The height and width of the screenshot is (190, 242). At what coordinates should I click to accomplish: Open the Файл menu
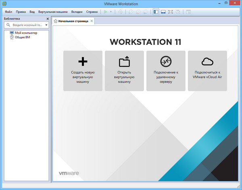click(x=8, y=12)
